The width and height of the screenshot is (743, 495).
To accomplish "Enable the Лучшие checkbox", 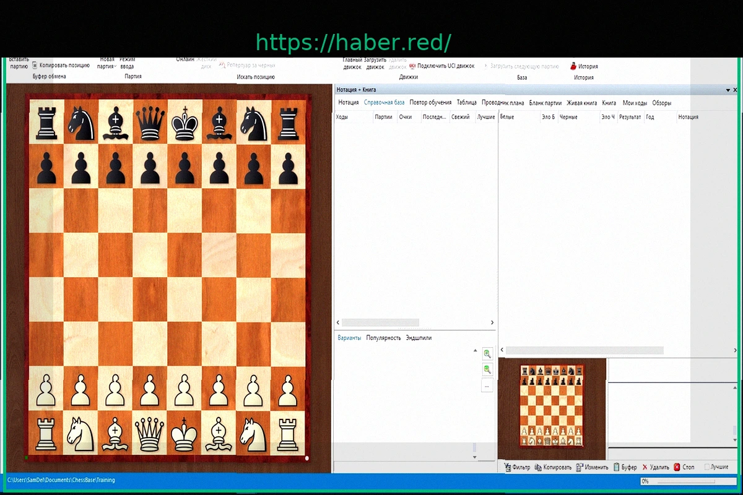I will click(707, 467).
